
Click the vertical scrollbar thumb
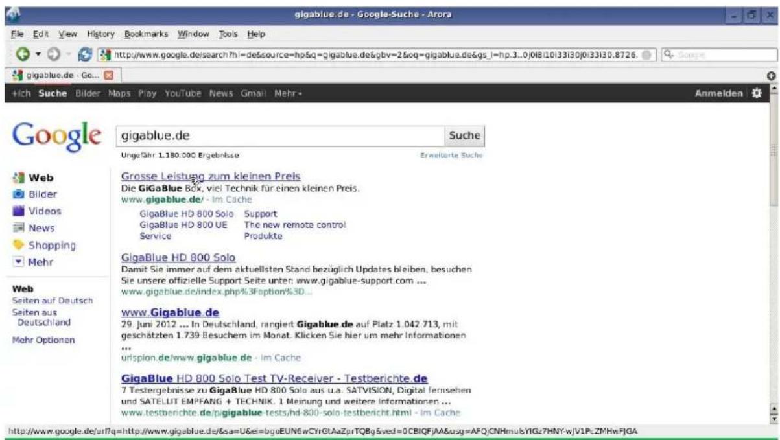773,150
